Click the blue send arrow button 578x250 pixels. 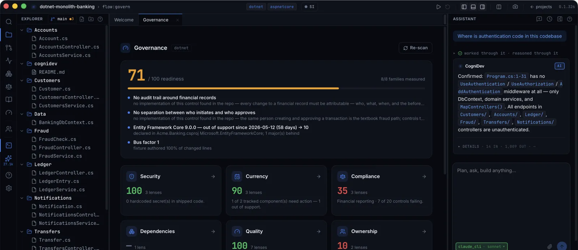click(x=562, y=246)
